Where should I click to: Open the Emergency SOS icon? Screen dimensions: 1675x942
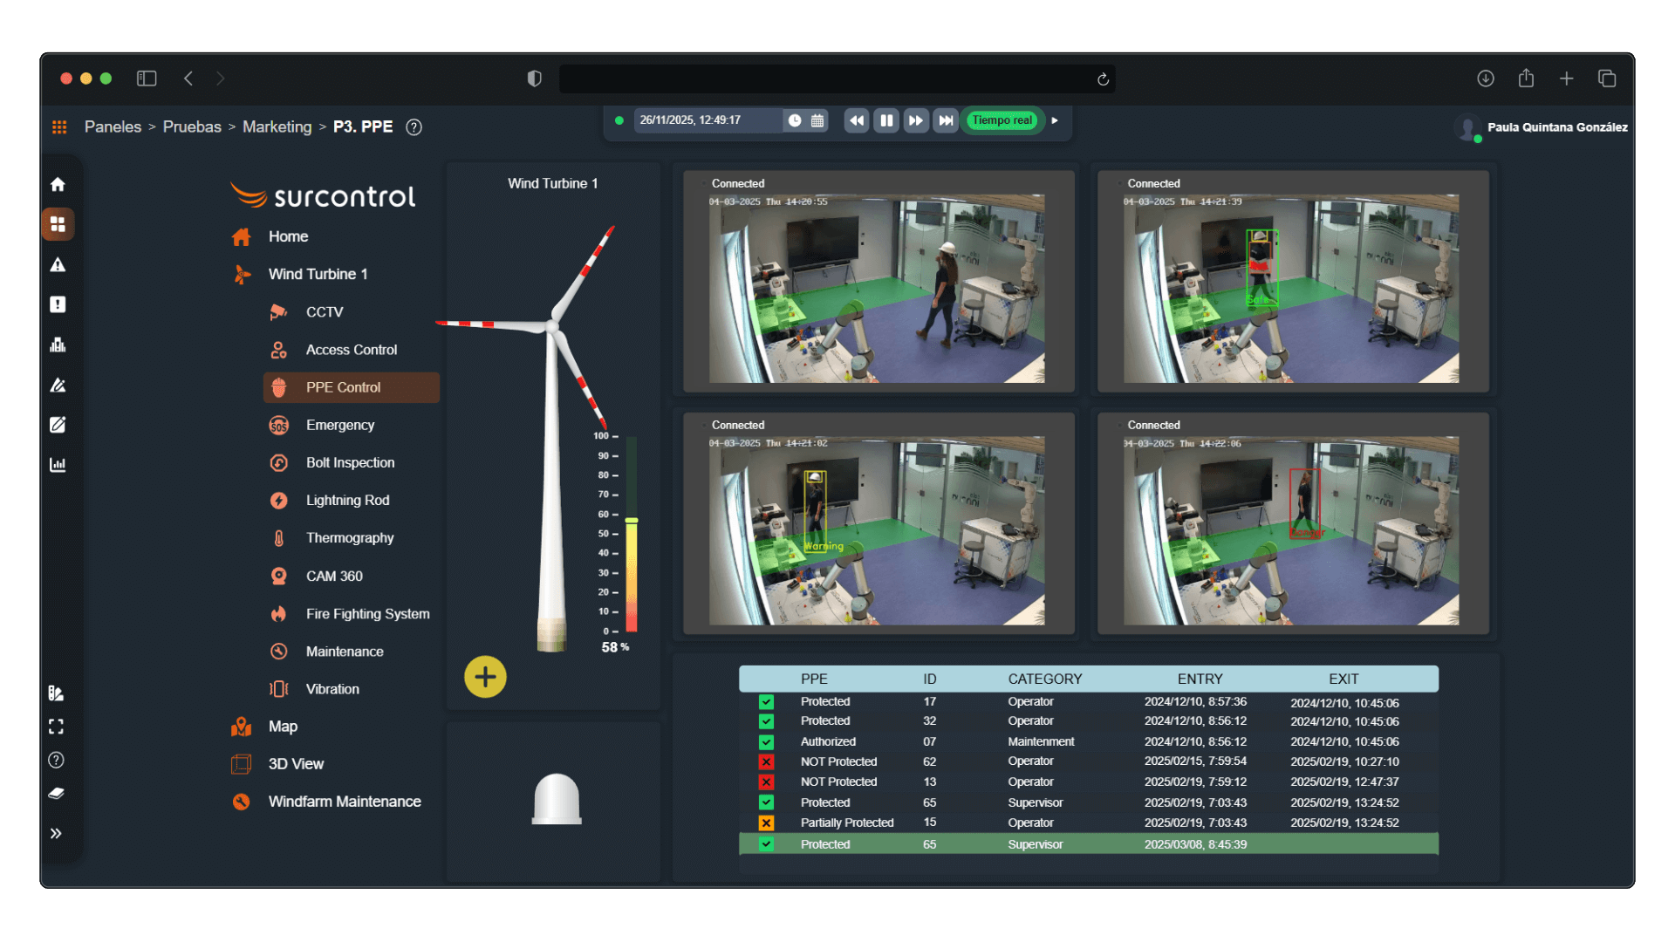pos(278,425)
